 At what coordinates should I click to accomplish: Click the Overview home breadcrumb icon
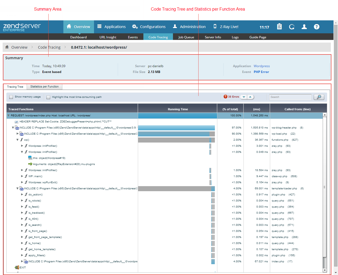pyautogui.click(x=7, y=47)
